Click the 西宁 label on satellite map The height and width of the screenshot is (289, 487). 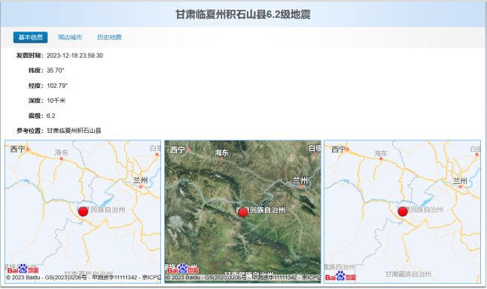pyautogui.click(x=178, y=150)
